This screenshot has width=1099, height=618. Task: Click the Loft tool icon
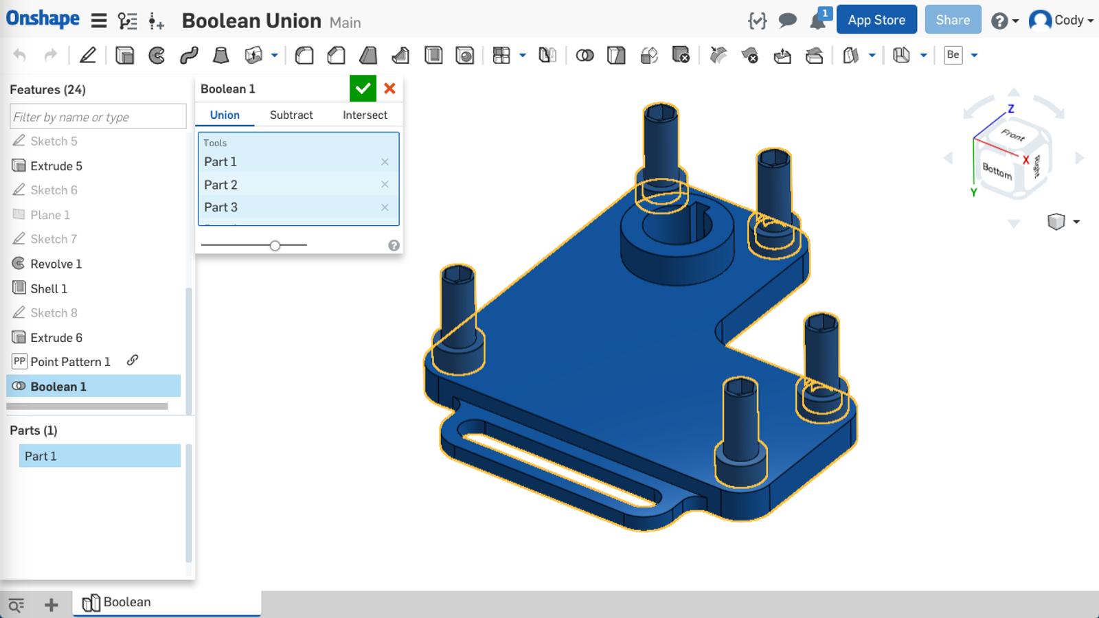tap(220, 55)
